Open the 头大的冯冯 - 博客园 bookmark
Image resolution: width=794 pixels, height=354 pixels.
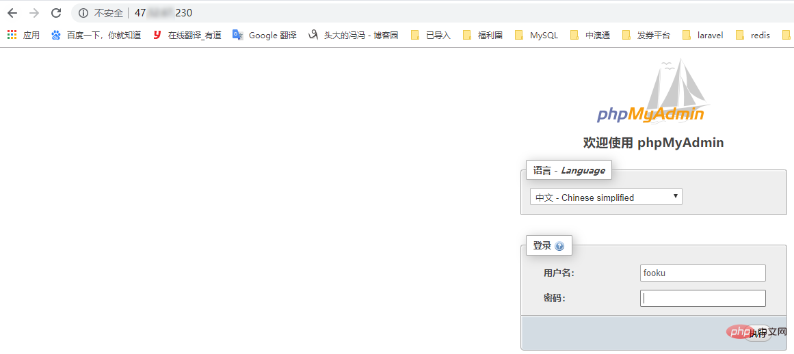[x=353, y=35]
